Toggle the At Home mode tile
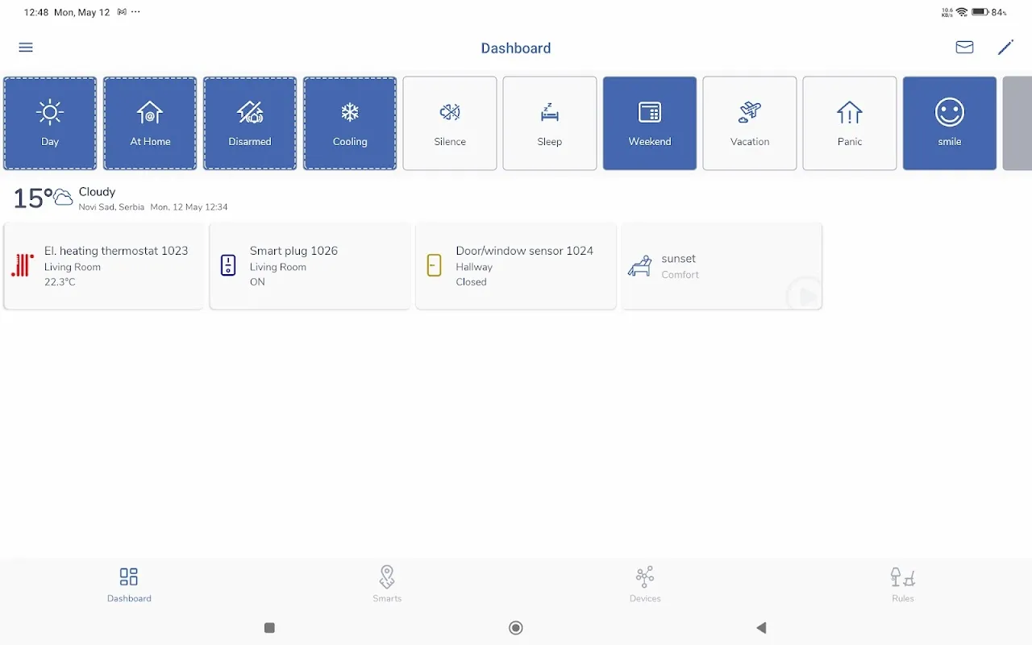1032x645 pixels. [150, 123]
